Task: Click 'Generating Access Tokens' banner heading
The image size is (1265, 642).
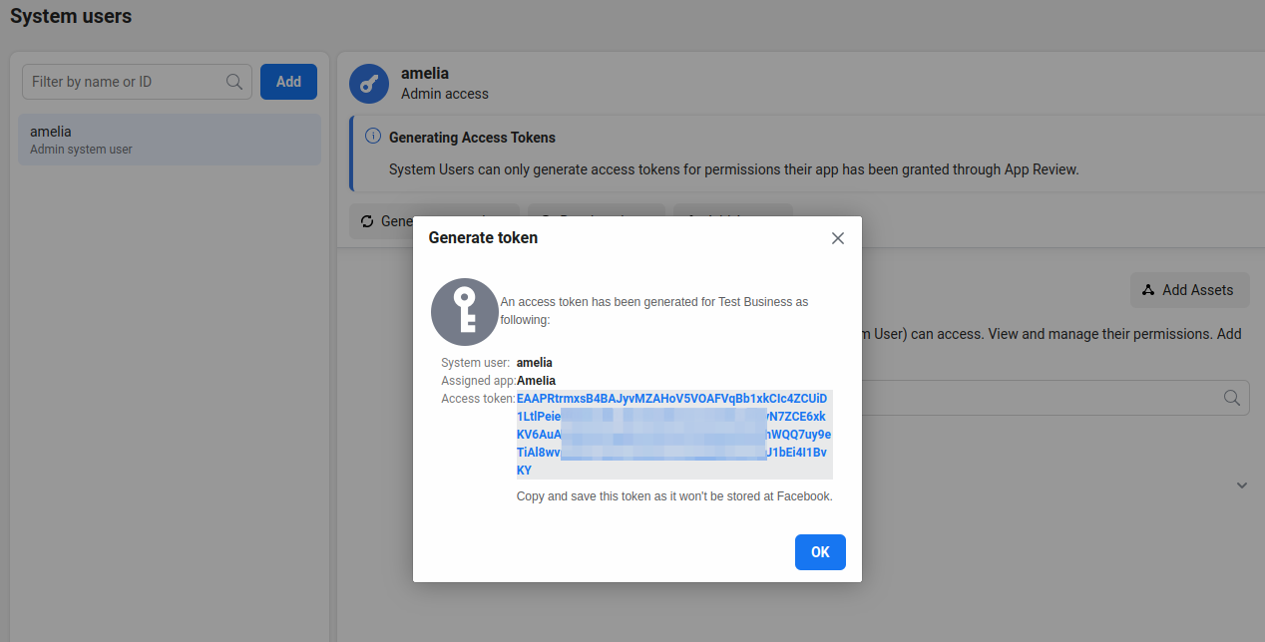Action: pyautogui.click(x=472, y=138)
